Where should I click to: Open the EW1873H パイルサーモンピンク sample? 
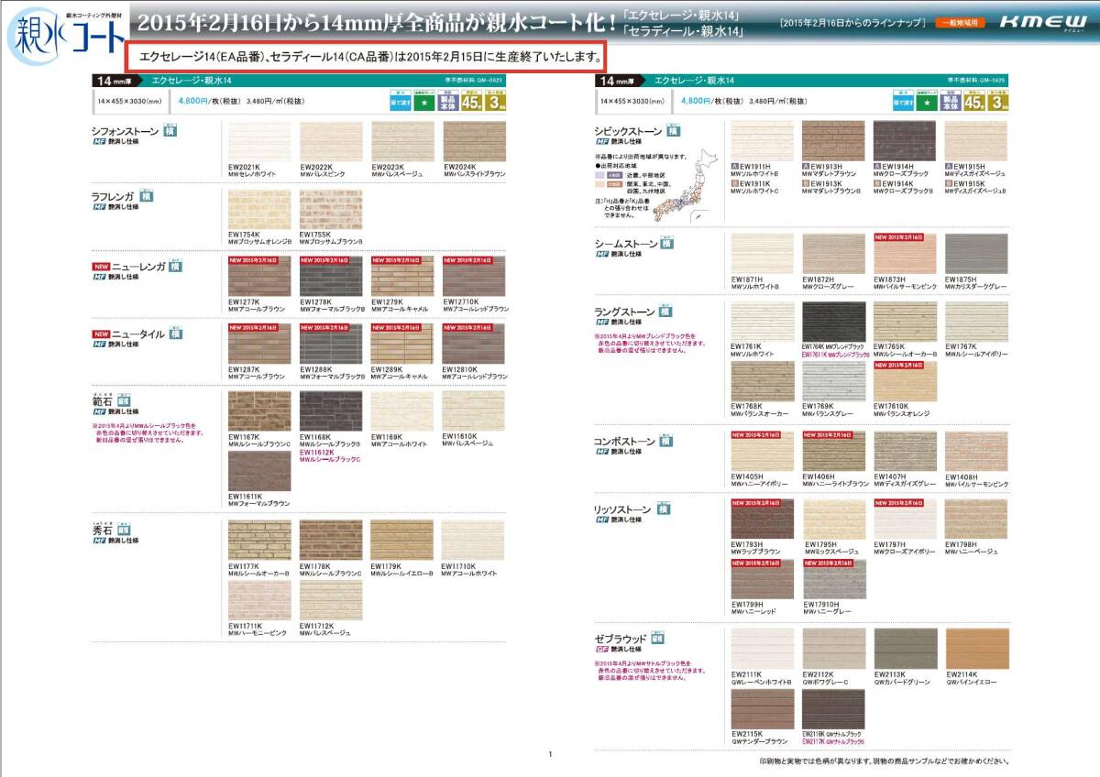(905, 254)
